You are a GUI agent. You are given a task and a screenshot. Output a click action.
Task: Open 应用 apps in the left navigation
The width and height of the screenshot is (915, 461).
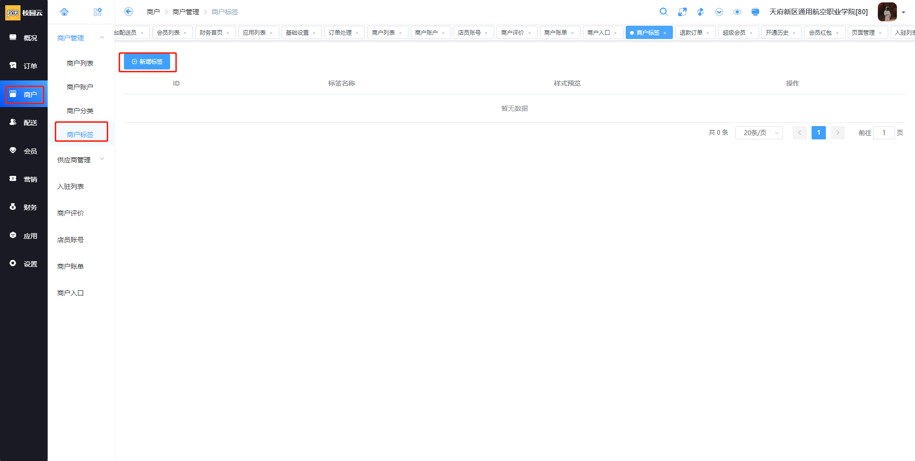(24, 235)
